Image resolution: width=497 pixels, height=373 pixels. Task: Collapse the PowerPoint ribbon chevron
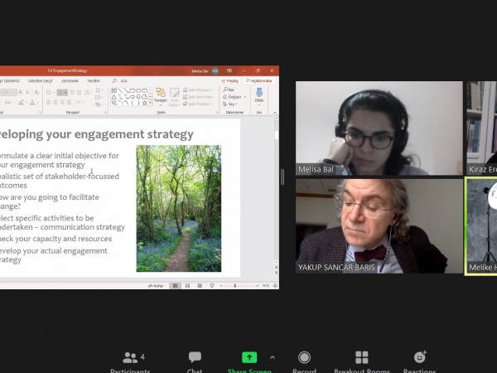tap(274, 113)
